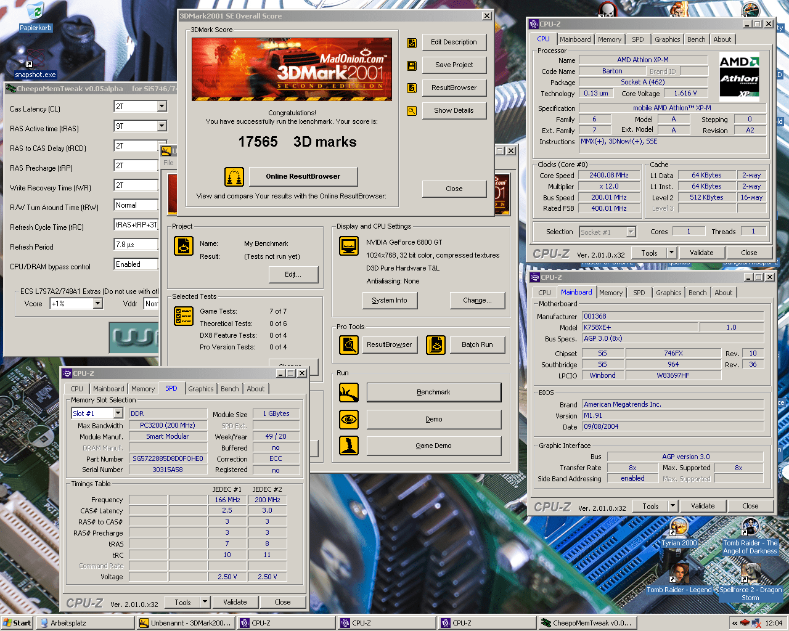Select the Spellforce 2 - Dragon Storm icon

pos(750,582)
